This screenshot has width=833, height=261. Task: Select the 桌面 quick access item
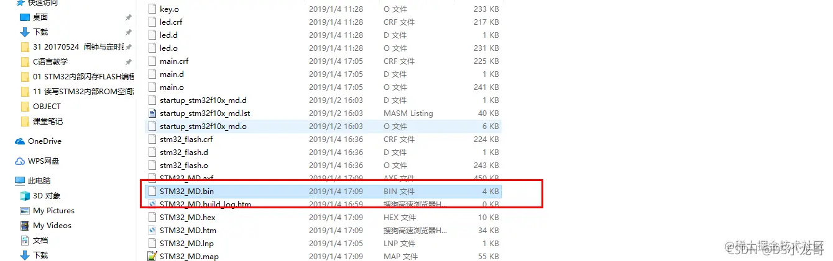[x=40, y=17]
